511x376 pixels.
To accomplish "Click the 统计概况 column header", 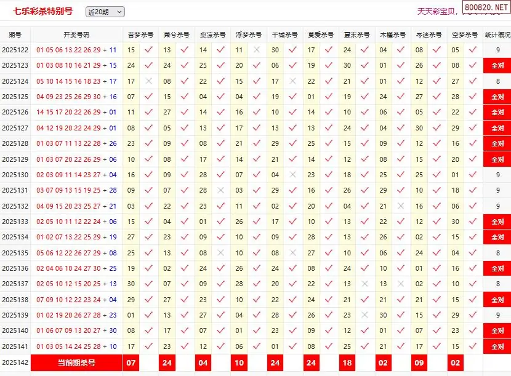I will coord(497,35).
